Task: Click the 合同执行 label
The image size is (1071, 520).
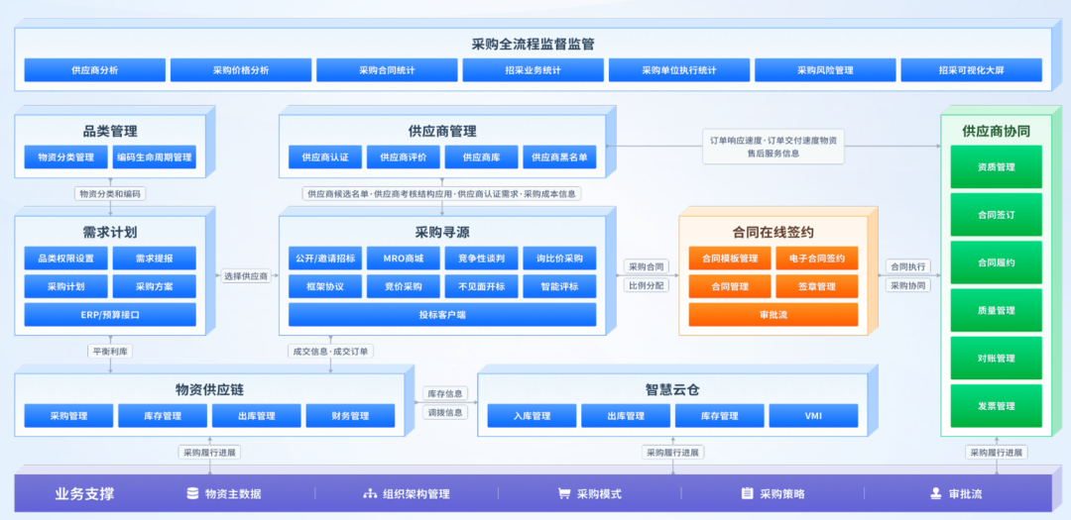Action: (907, 266)
